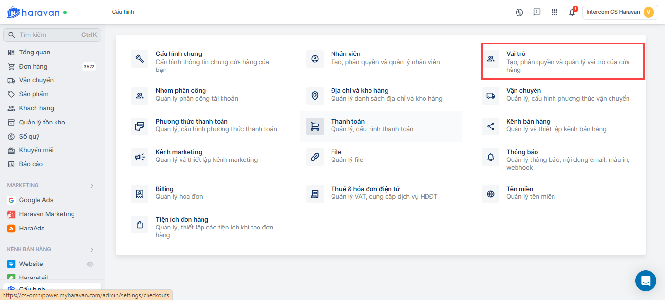This screenshot has height=300, width=665.
Task: Click the globe Tên miền icon
Action: (x=491, y=194)
